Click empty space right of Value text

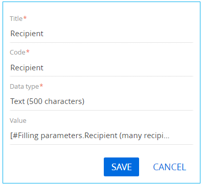point(182,136)
